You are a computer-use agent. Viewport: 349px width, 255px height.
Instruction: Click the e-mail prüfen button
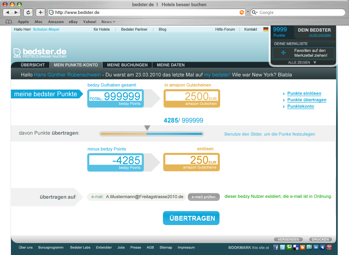(203, 197)
